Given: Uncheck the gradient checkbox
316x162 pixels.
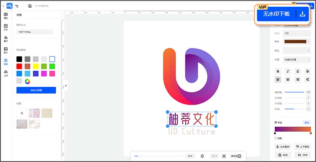Looking at the screenshot, I should coord(276,122).
